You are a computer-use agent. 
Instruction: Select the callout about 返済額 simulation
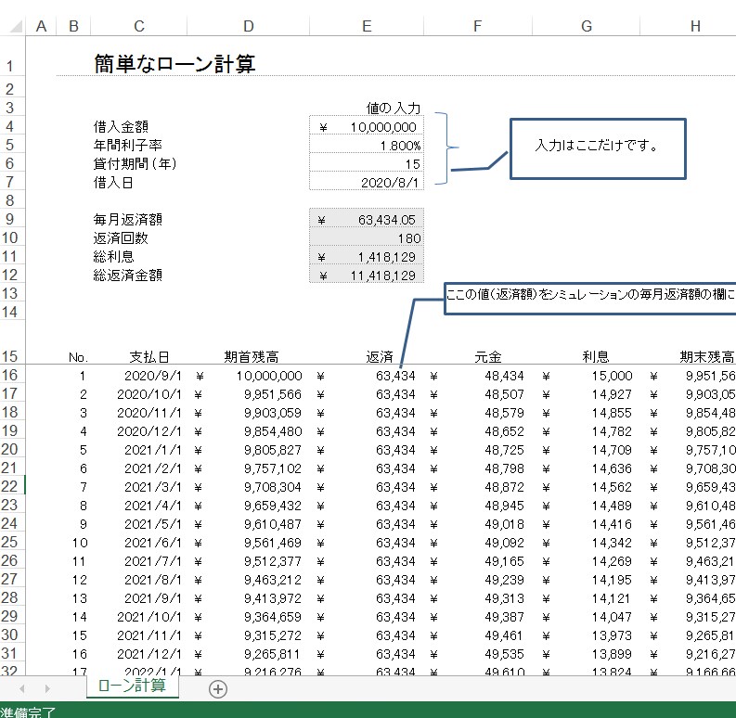click(590, 299)
